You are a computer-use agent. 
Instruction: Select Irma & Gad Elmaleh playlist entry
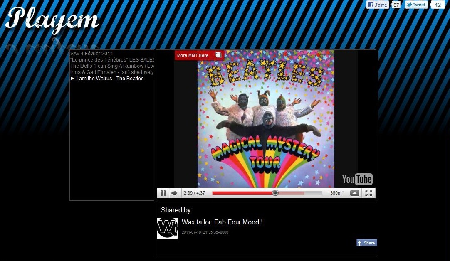(112, 72)
